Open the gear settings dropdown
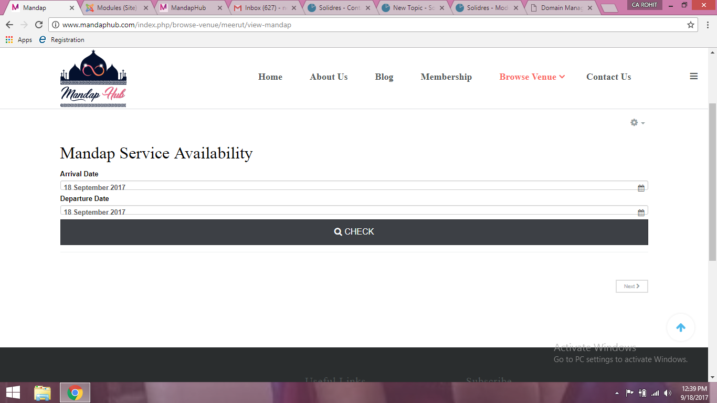Viewport: 717px width, 403px height. [x=637, y=122]
